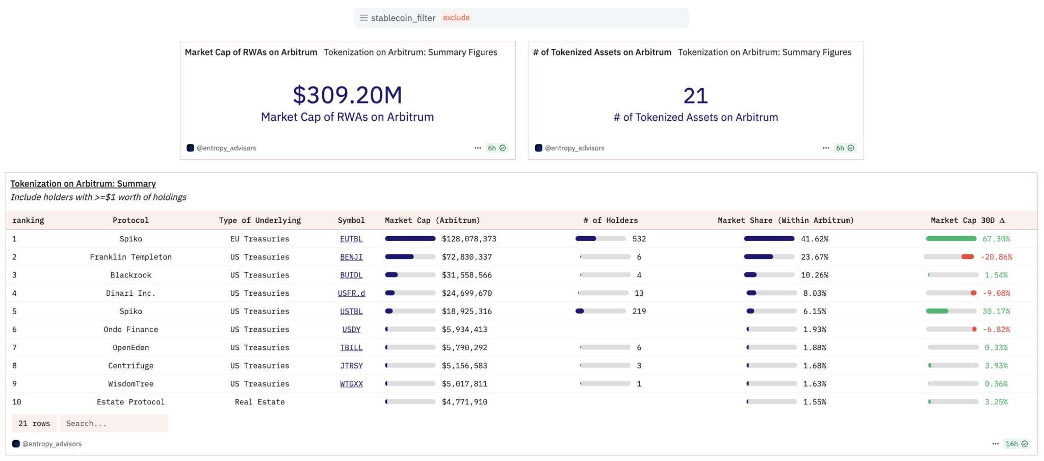Open @entropy_advisors link on Tokenized Assets card
Image resolution: width=1044 pixels, height=461 pixels.
point(575,148)
